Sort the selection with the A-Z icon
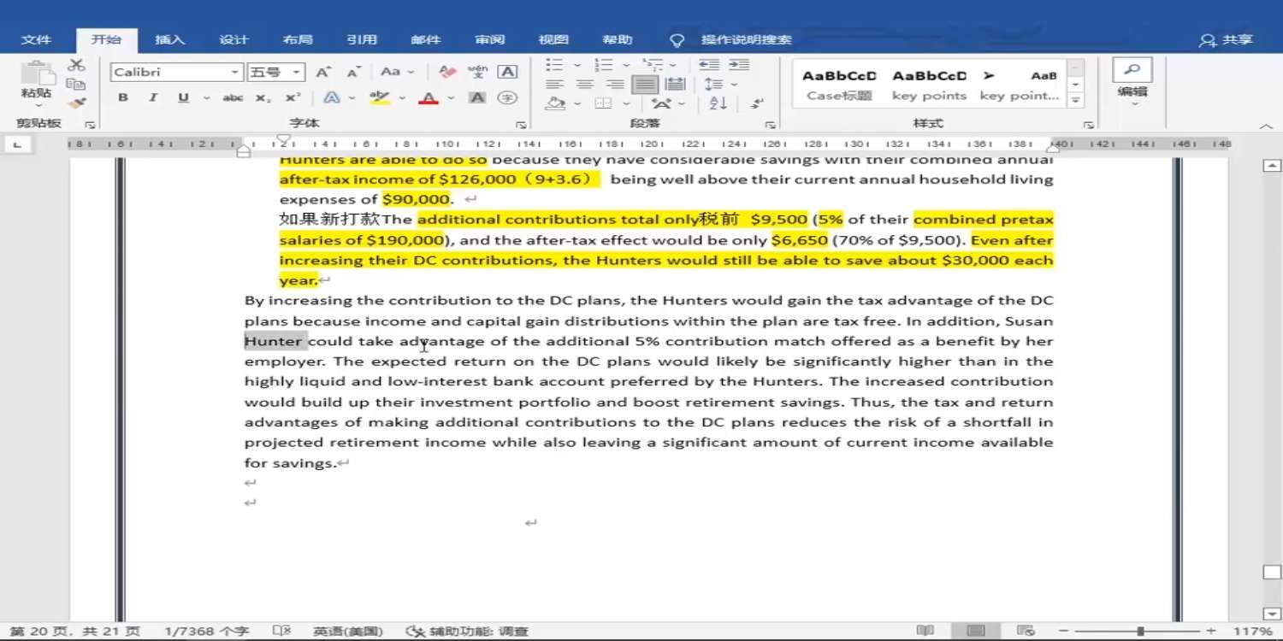This screenshot has height=641, width=1283. tap(718, 103)
